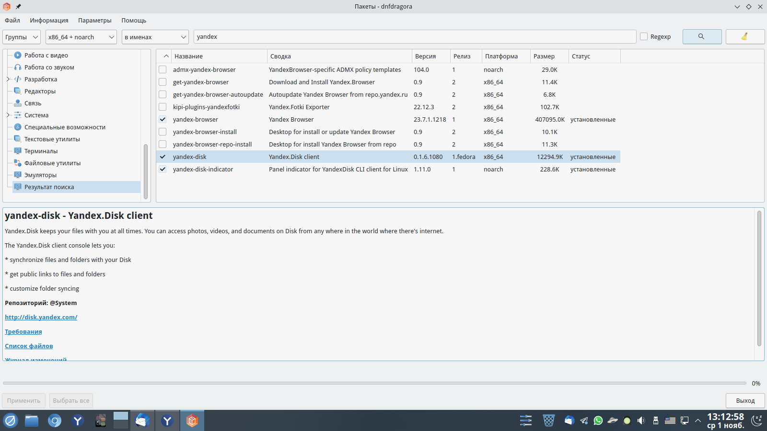Switch to the dnfdragora taskbar entry
The width and height of the screenshot is (767, 431).
[x=192, y=420]
